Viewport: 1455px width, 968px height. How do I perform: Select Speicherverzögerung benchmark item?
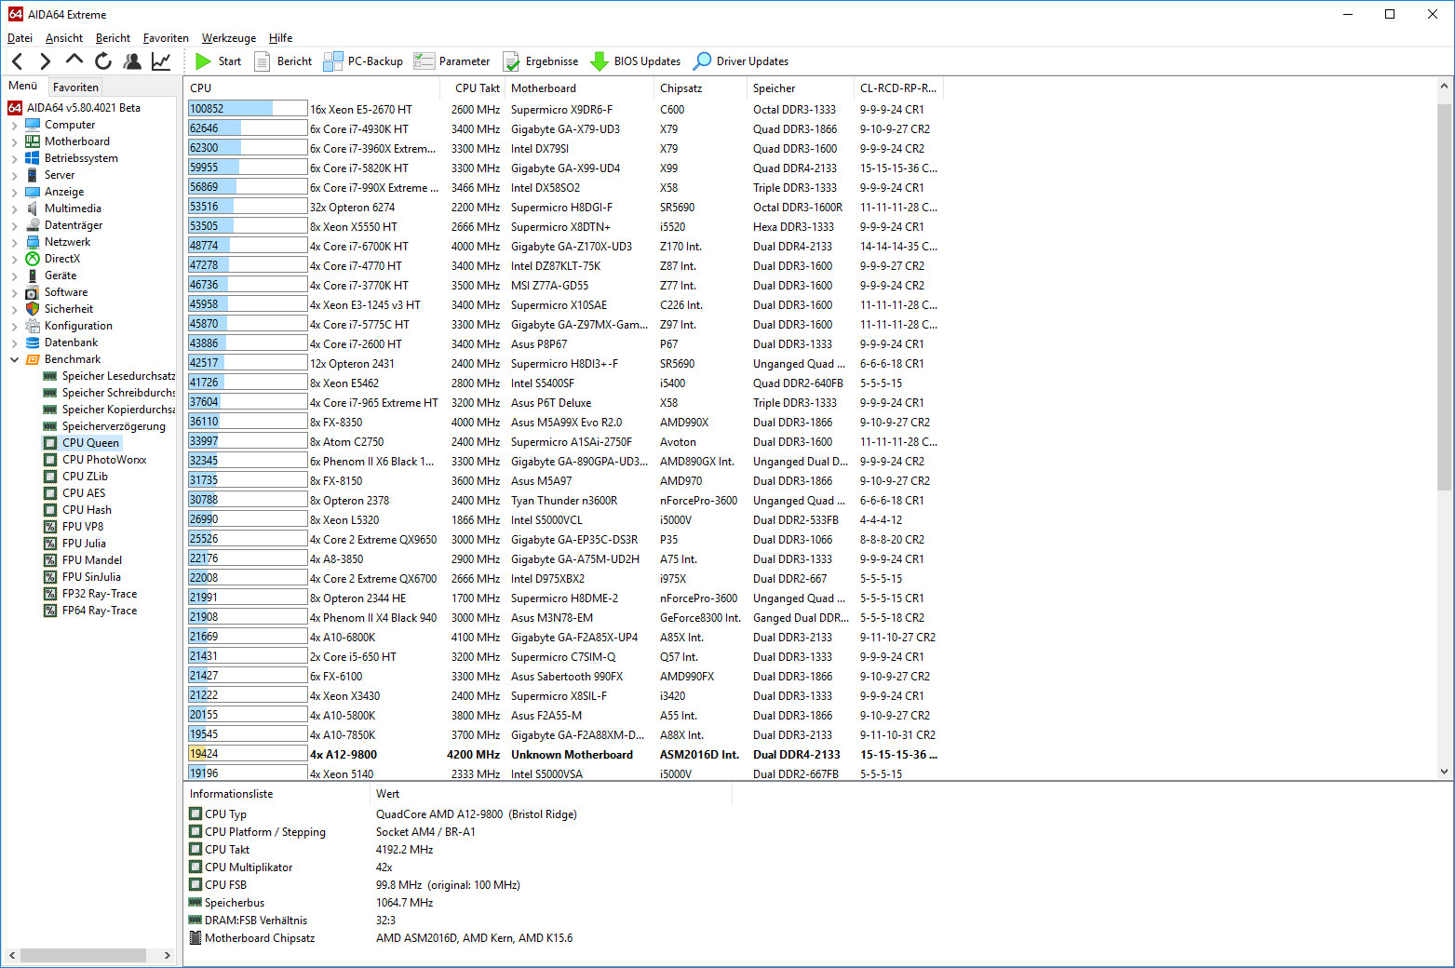[113, 426]
